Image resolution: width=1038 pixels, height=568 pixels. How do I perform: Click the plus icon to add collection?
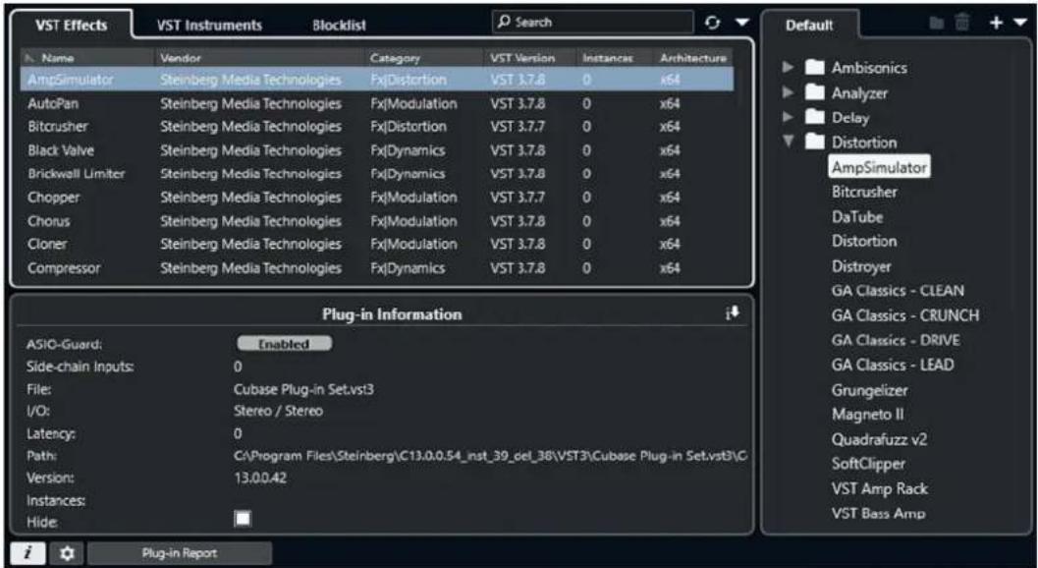[x=996, y=24]
